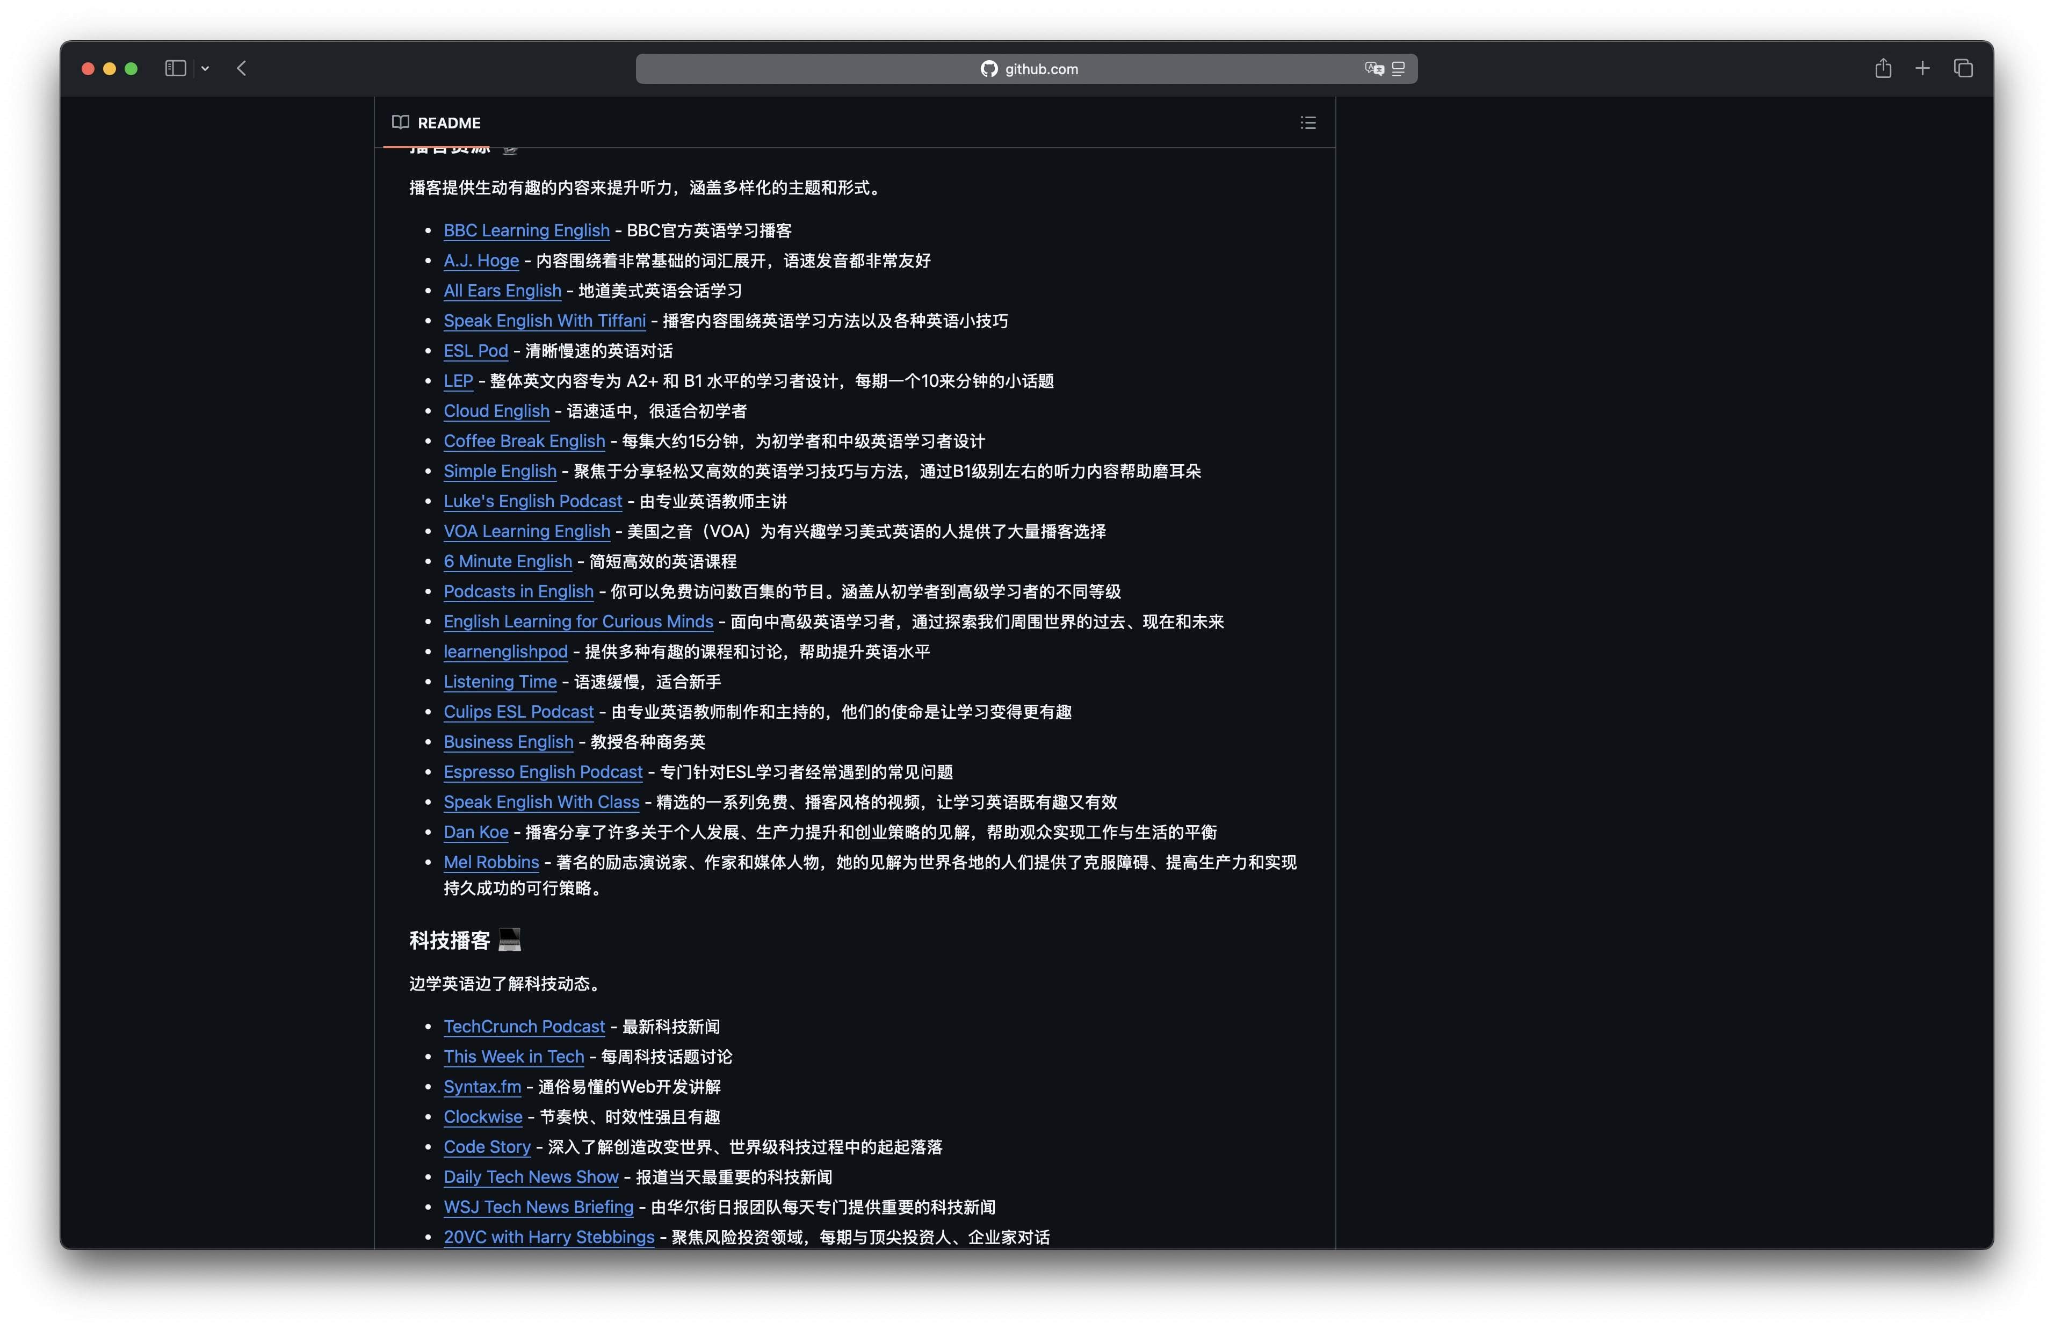This screenshot has width=2054, height=1329.
Task: Open English Learning for Curious Minds link
Action: pyautogui.click(x=578, y=622)
